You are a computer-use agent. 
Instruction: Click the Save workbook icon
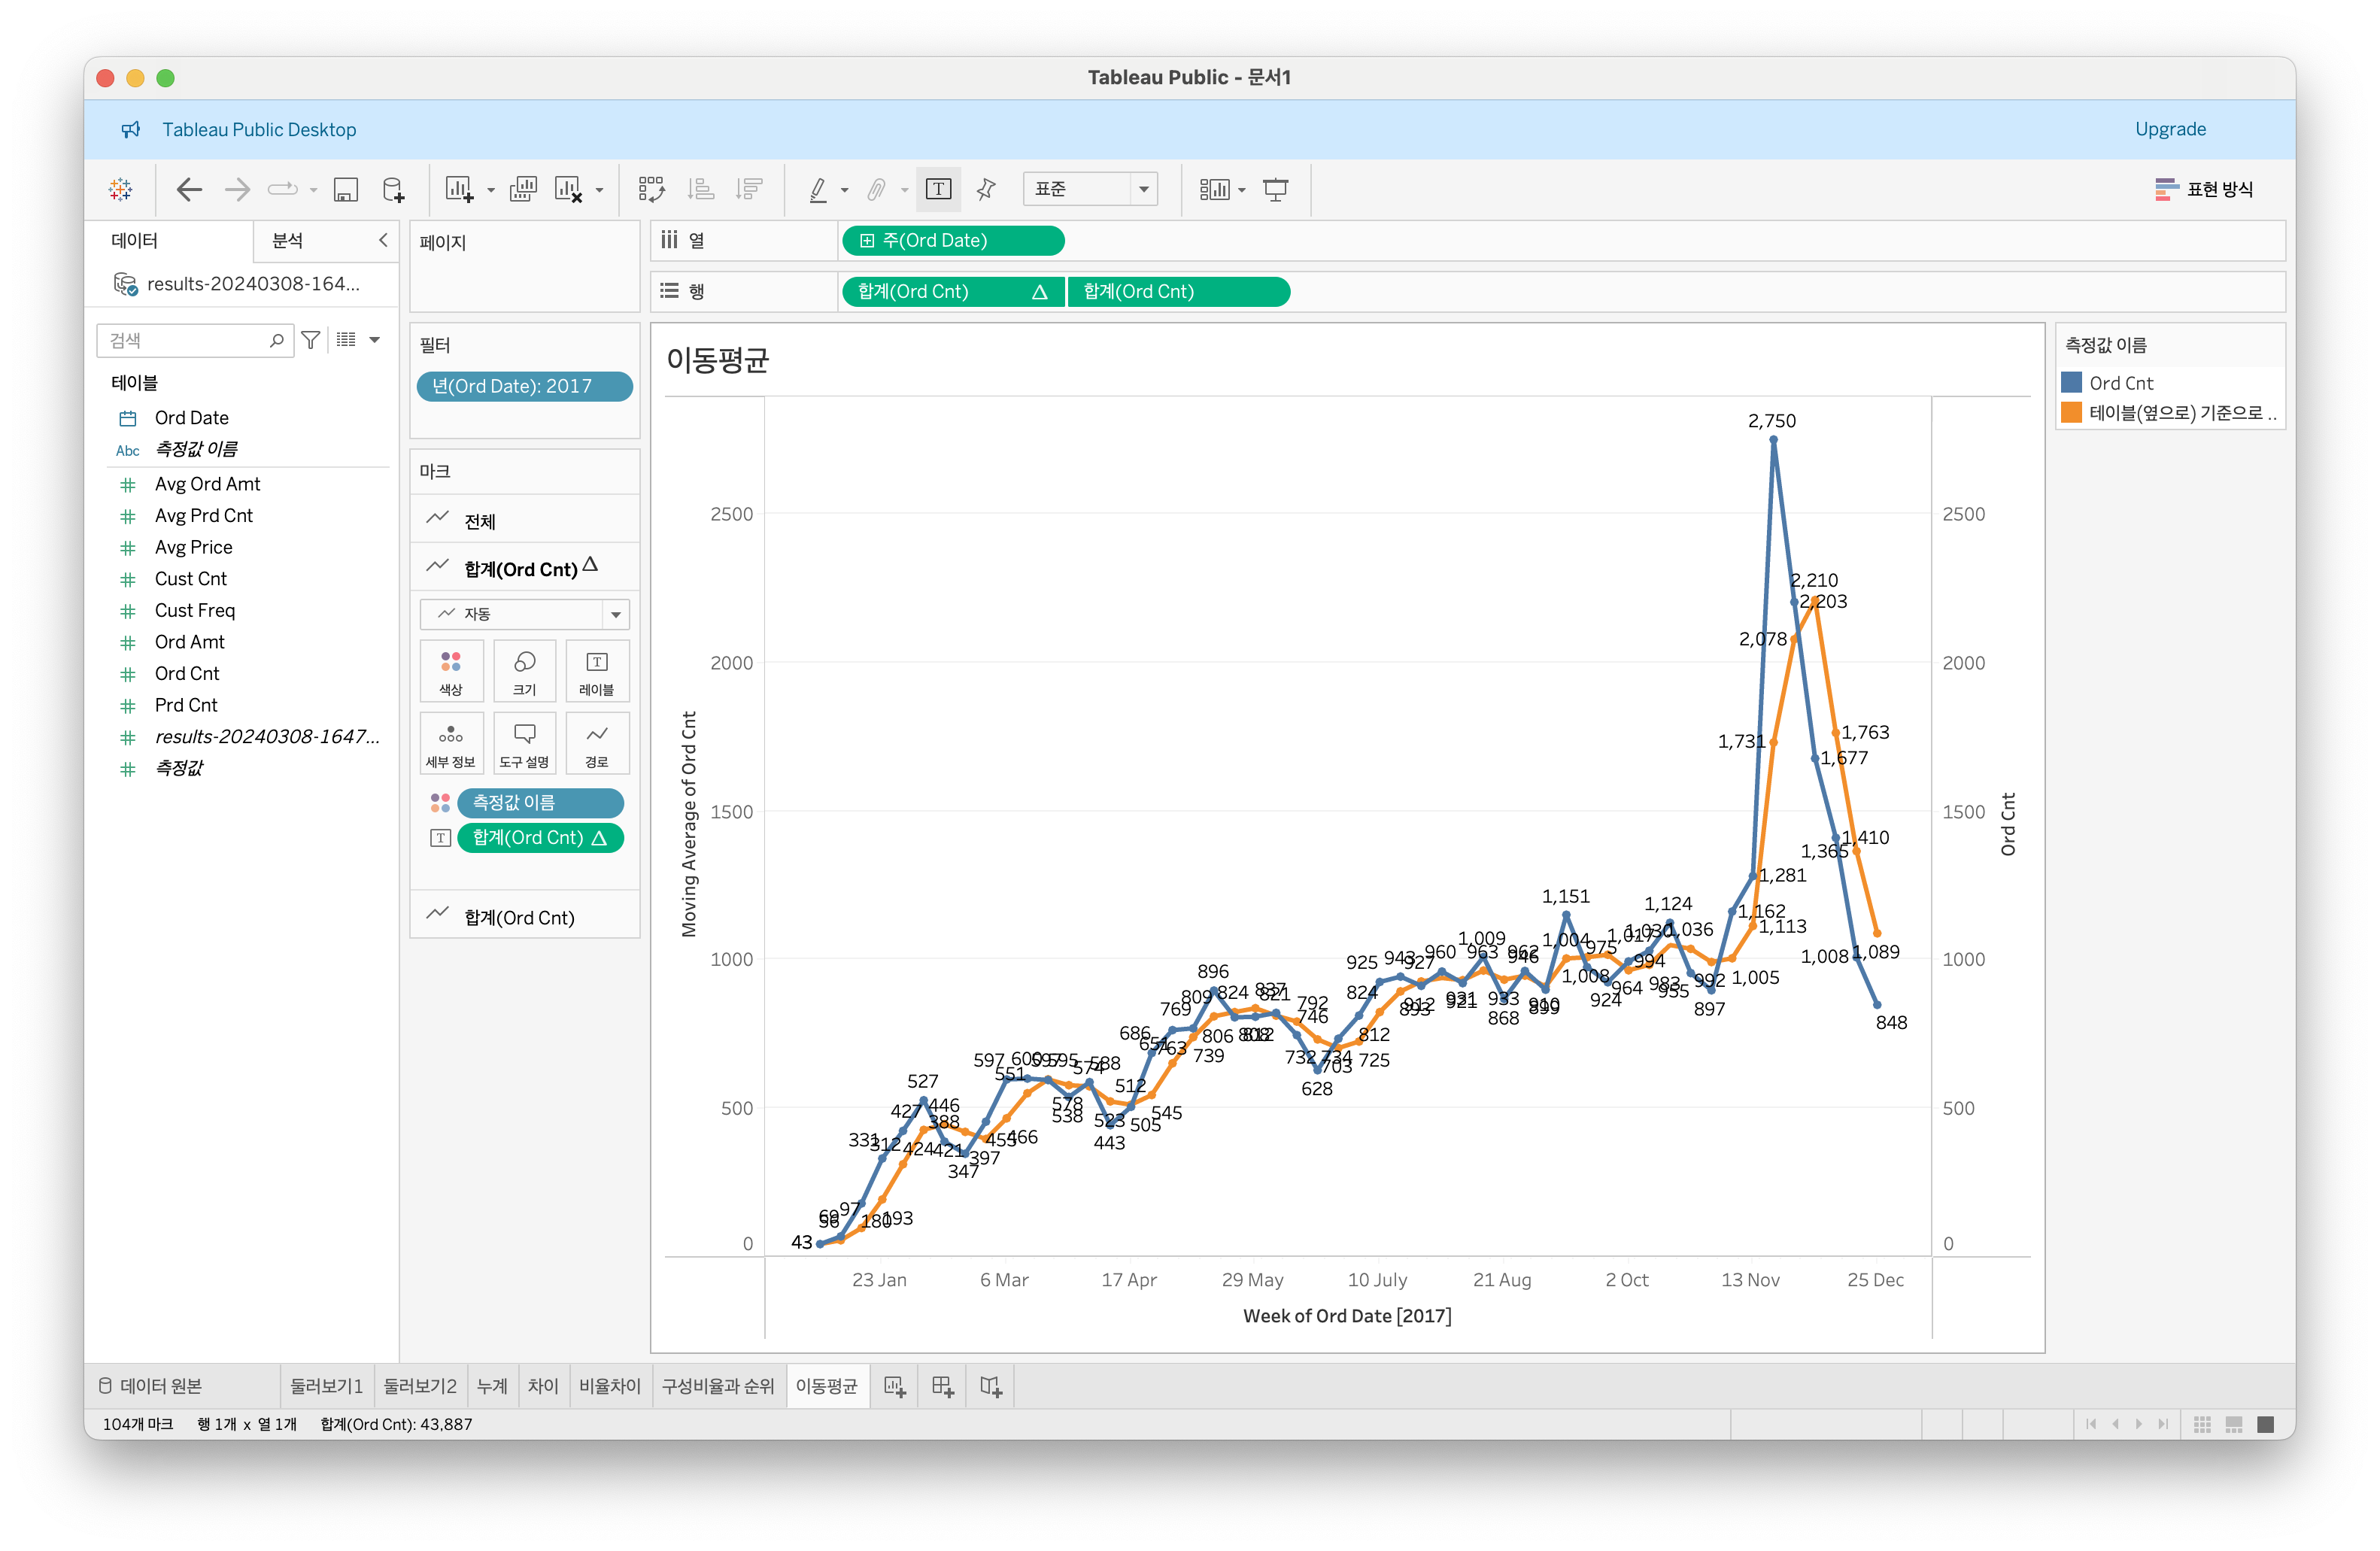click(x=345, y=189)
